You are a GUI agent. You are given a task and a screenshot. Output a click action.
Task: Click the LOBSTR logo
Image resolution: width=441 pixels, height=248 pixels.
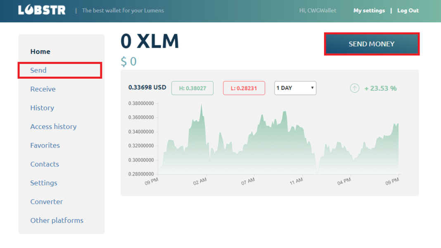coord(42,10)
